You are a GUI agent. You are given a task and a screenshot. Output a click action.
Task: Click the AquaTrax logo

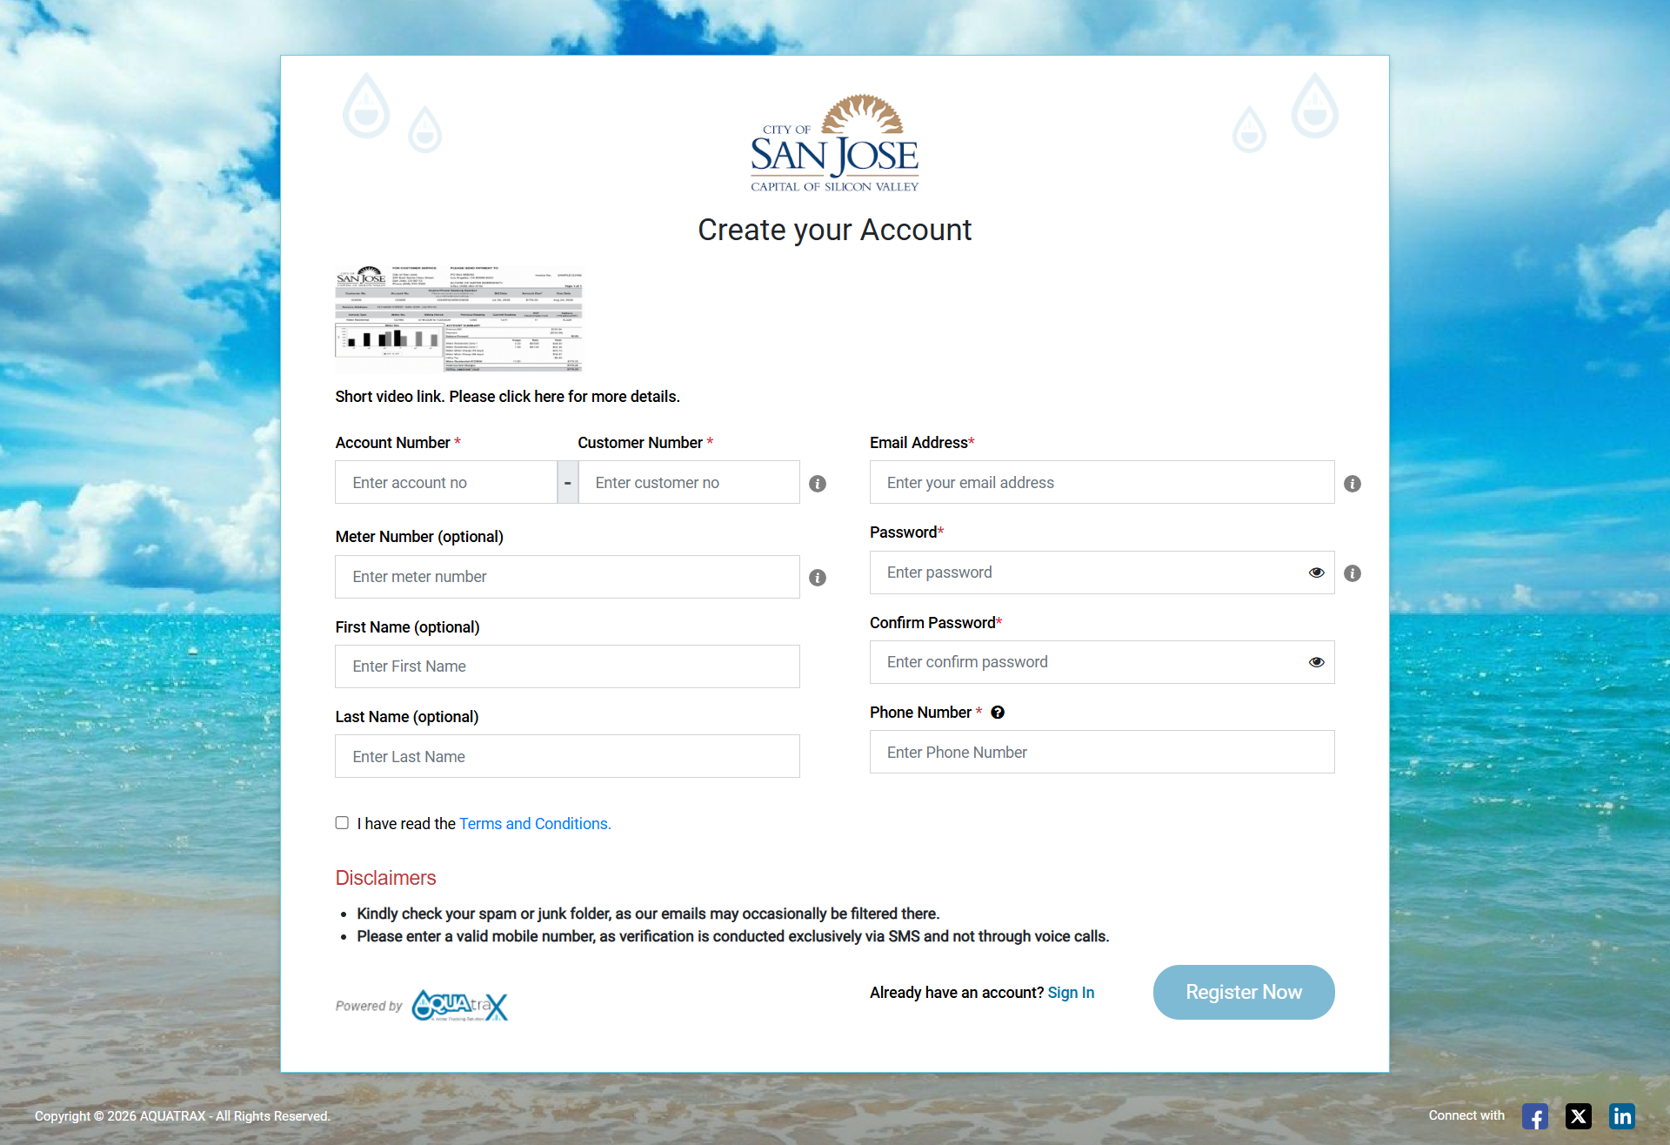pyautogui.click(x=460, y=1006)
